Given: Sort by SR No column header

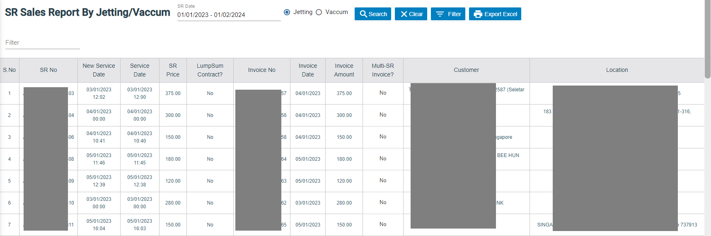Looking at the screenshot, I should click(x=48, y=70).
